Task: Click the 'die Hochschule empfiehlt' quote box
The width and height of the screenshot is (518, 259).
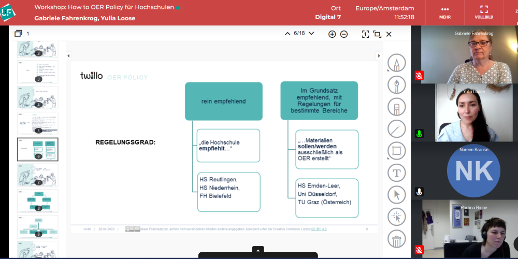Action: pos(228,146)
